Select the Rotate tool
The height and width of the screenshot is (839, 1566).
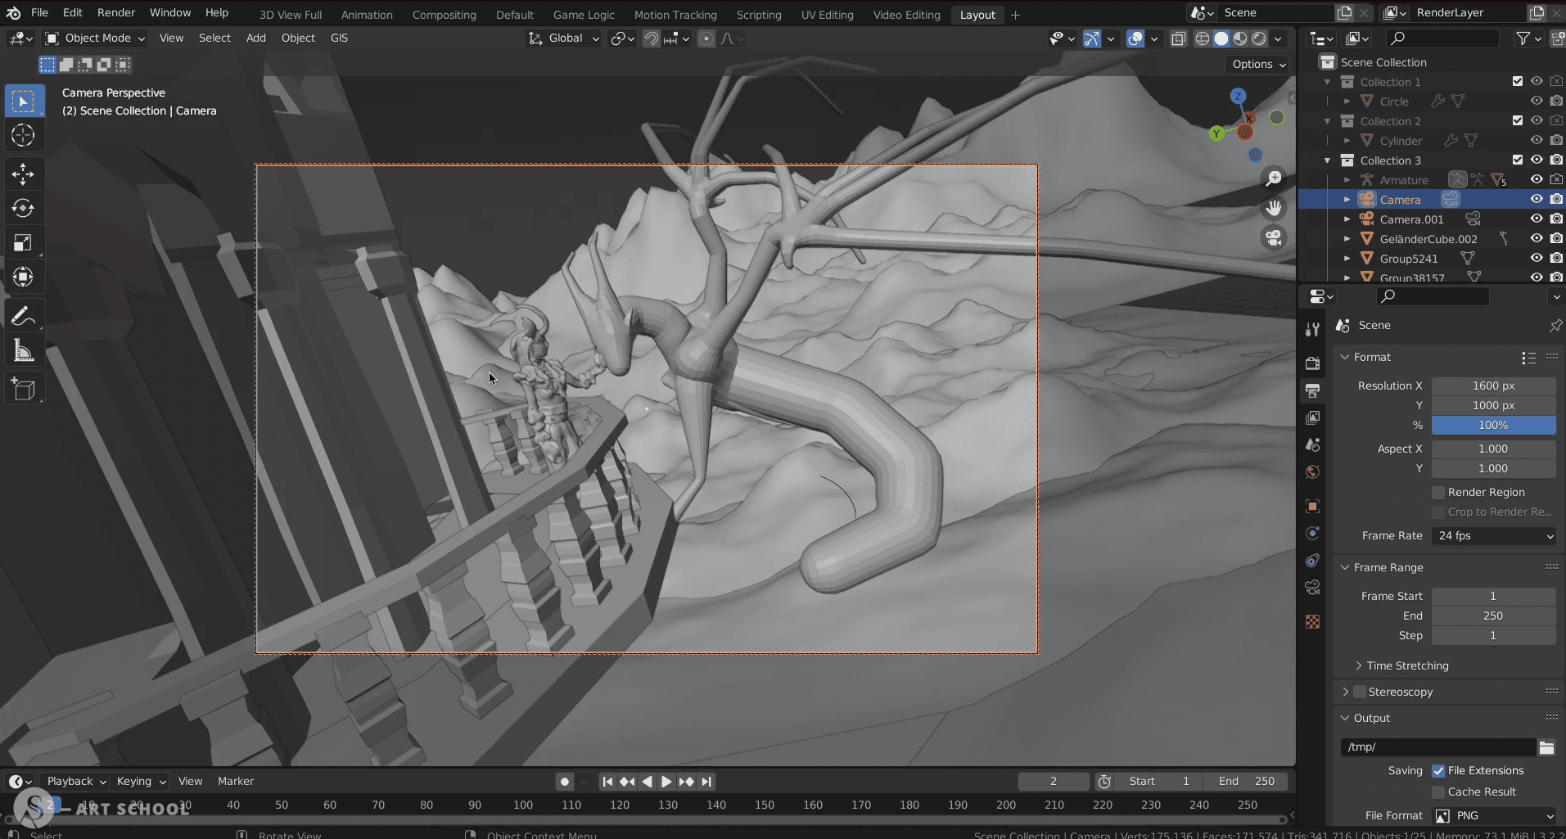point(23,208)
